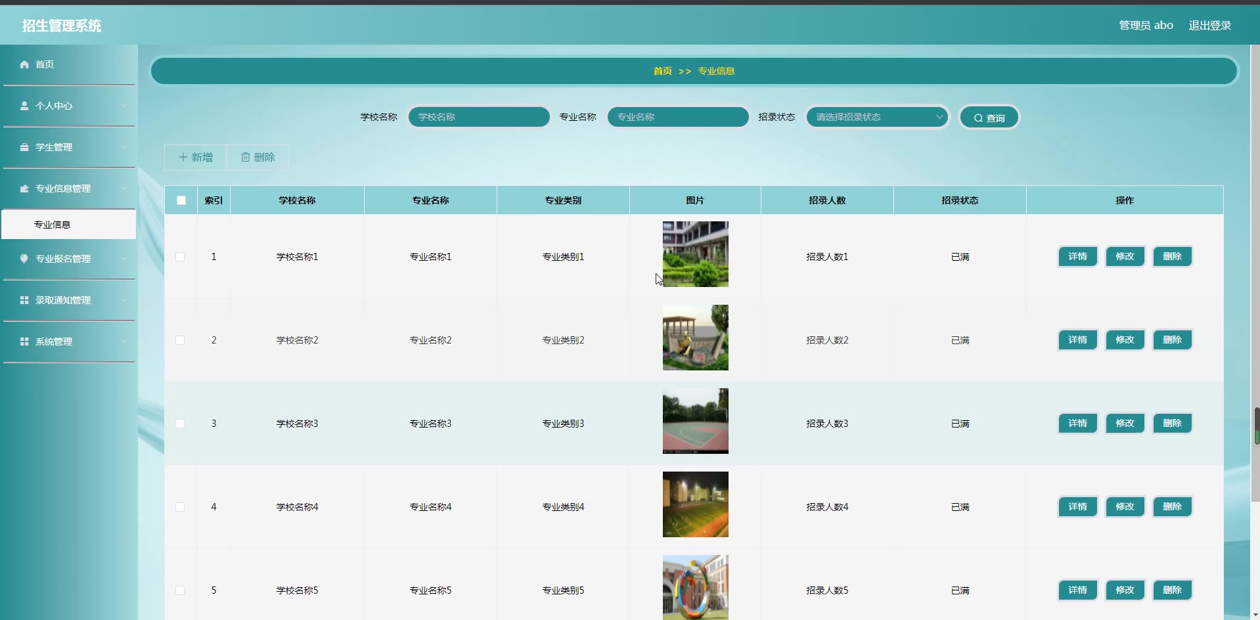Click the 系统管理 grid icon
This screenshot has height=620, width=1260.
tap(24, 342)
